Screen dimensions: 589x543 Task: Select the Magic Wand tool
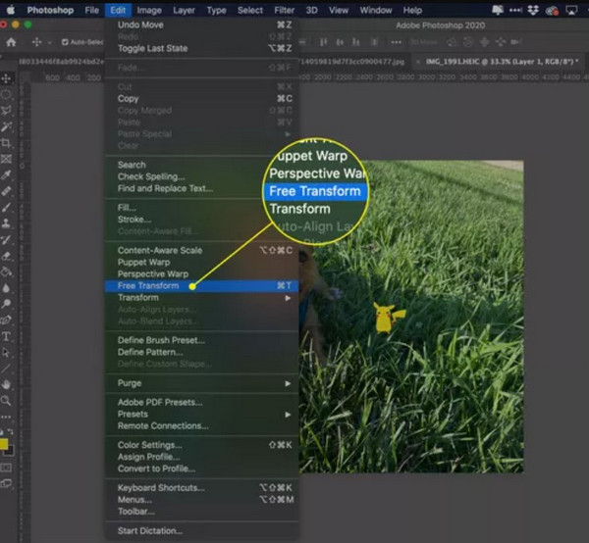[x=6, y=126]
